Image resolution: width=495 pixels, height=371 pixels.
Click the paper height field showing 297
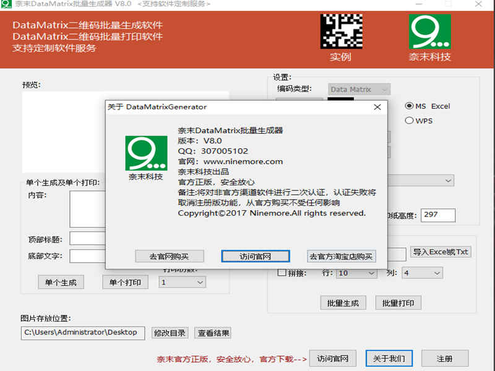(438, 215)
